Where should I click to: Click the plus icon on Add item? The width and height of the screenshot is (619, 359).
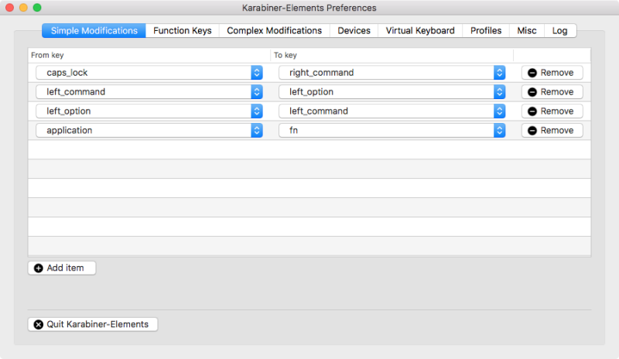(x=39, y=268)
